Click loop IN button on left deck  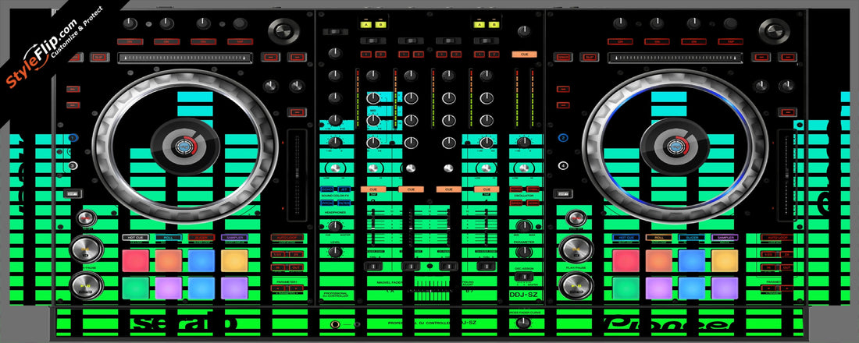coord(278,267)
